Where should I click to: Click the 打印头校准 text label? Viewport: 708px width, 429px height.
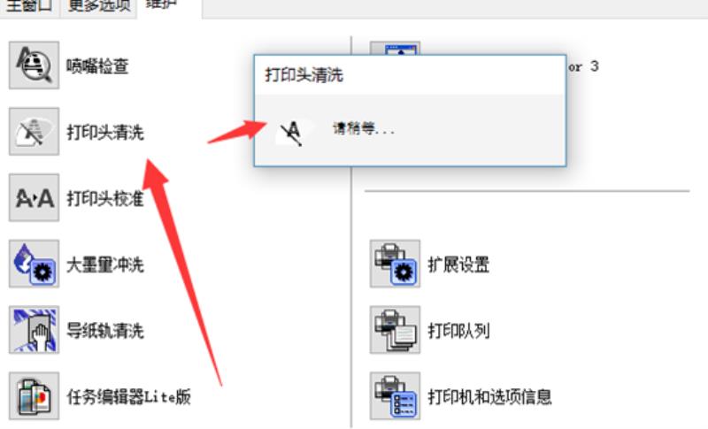click(x=105, y=198)
